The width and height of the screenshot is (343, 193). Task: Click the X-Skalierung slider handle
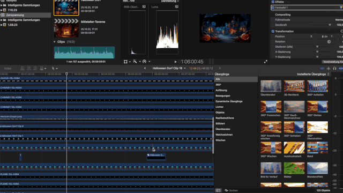pyautogui.click(x=317, y=52)
